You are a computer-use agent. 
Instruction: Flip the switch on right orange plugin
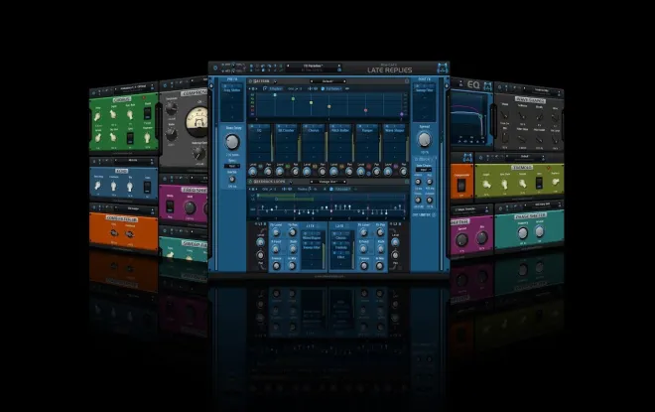tap(461, 185)
